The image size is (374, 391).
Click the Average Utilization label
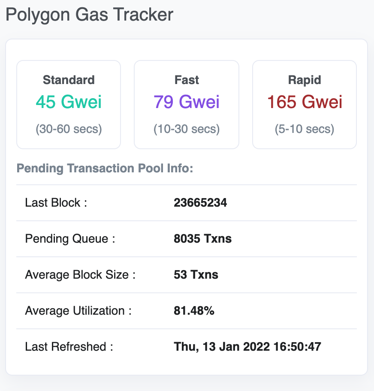click(x=78, y=311)
